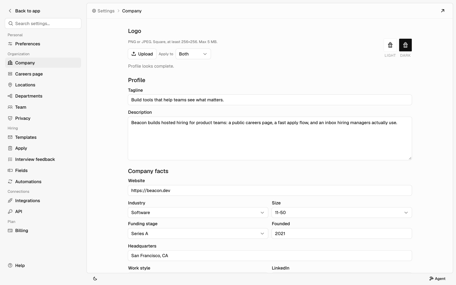Click the Privacy shield icon
Viewport: 456px width, 285px height.
pyautogui.click(x=10, y=118)
